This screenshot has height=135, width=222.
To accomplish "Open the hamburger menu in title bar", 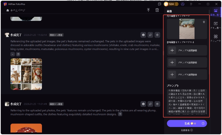I will coord(191,4).
